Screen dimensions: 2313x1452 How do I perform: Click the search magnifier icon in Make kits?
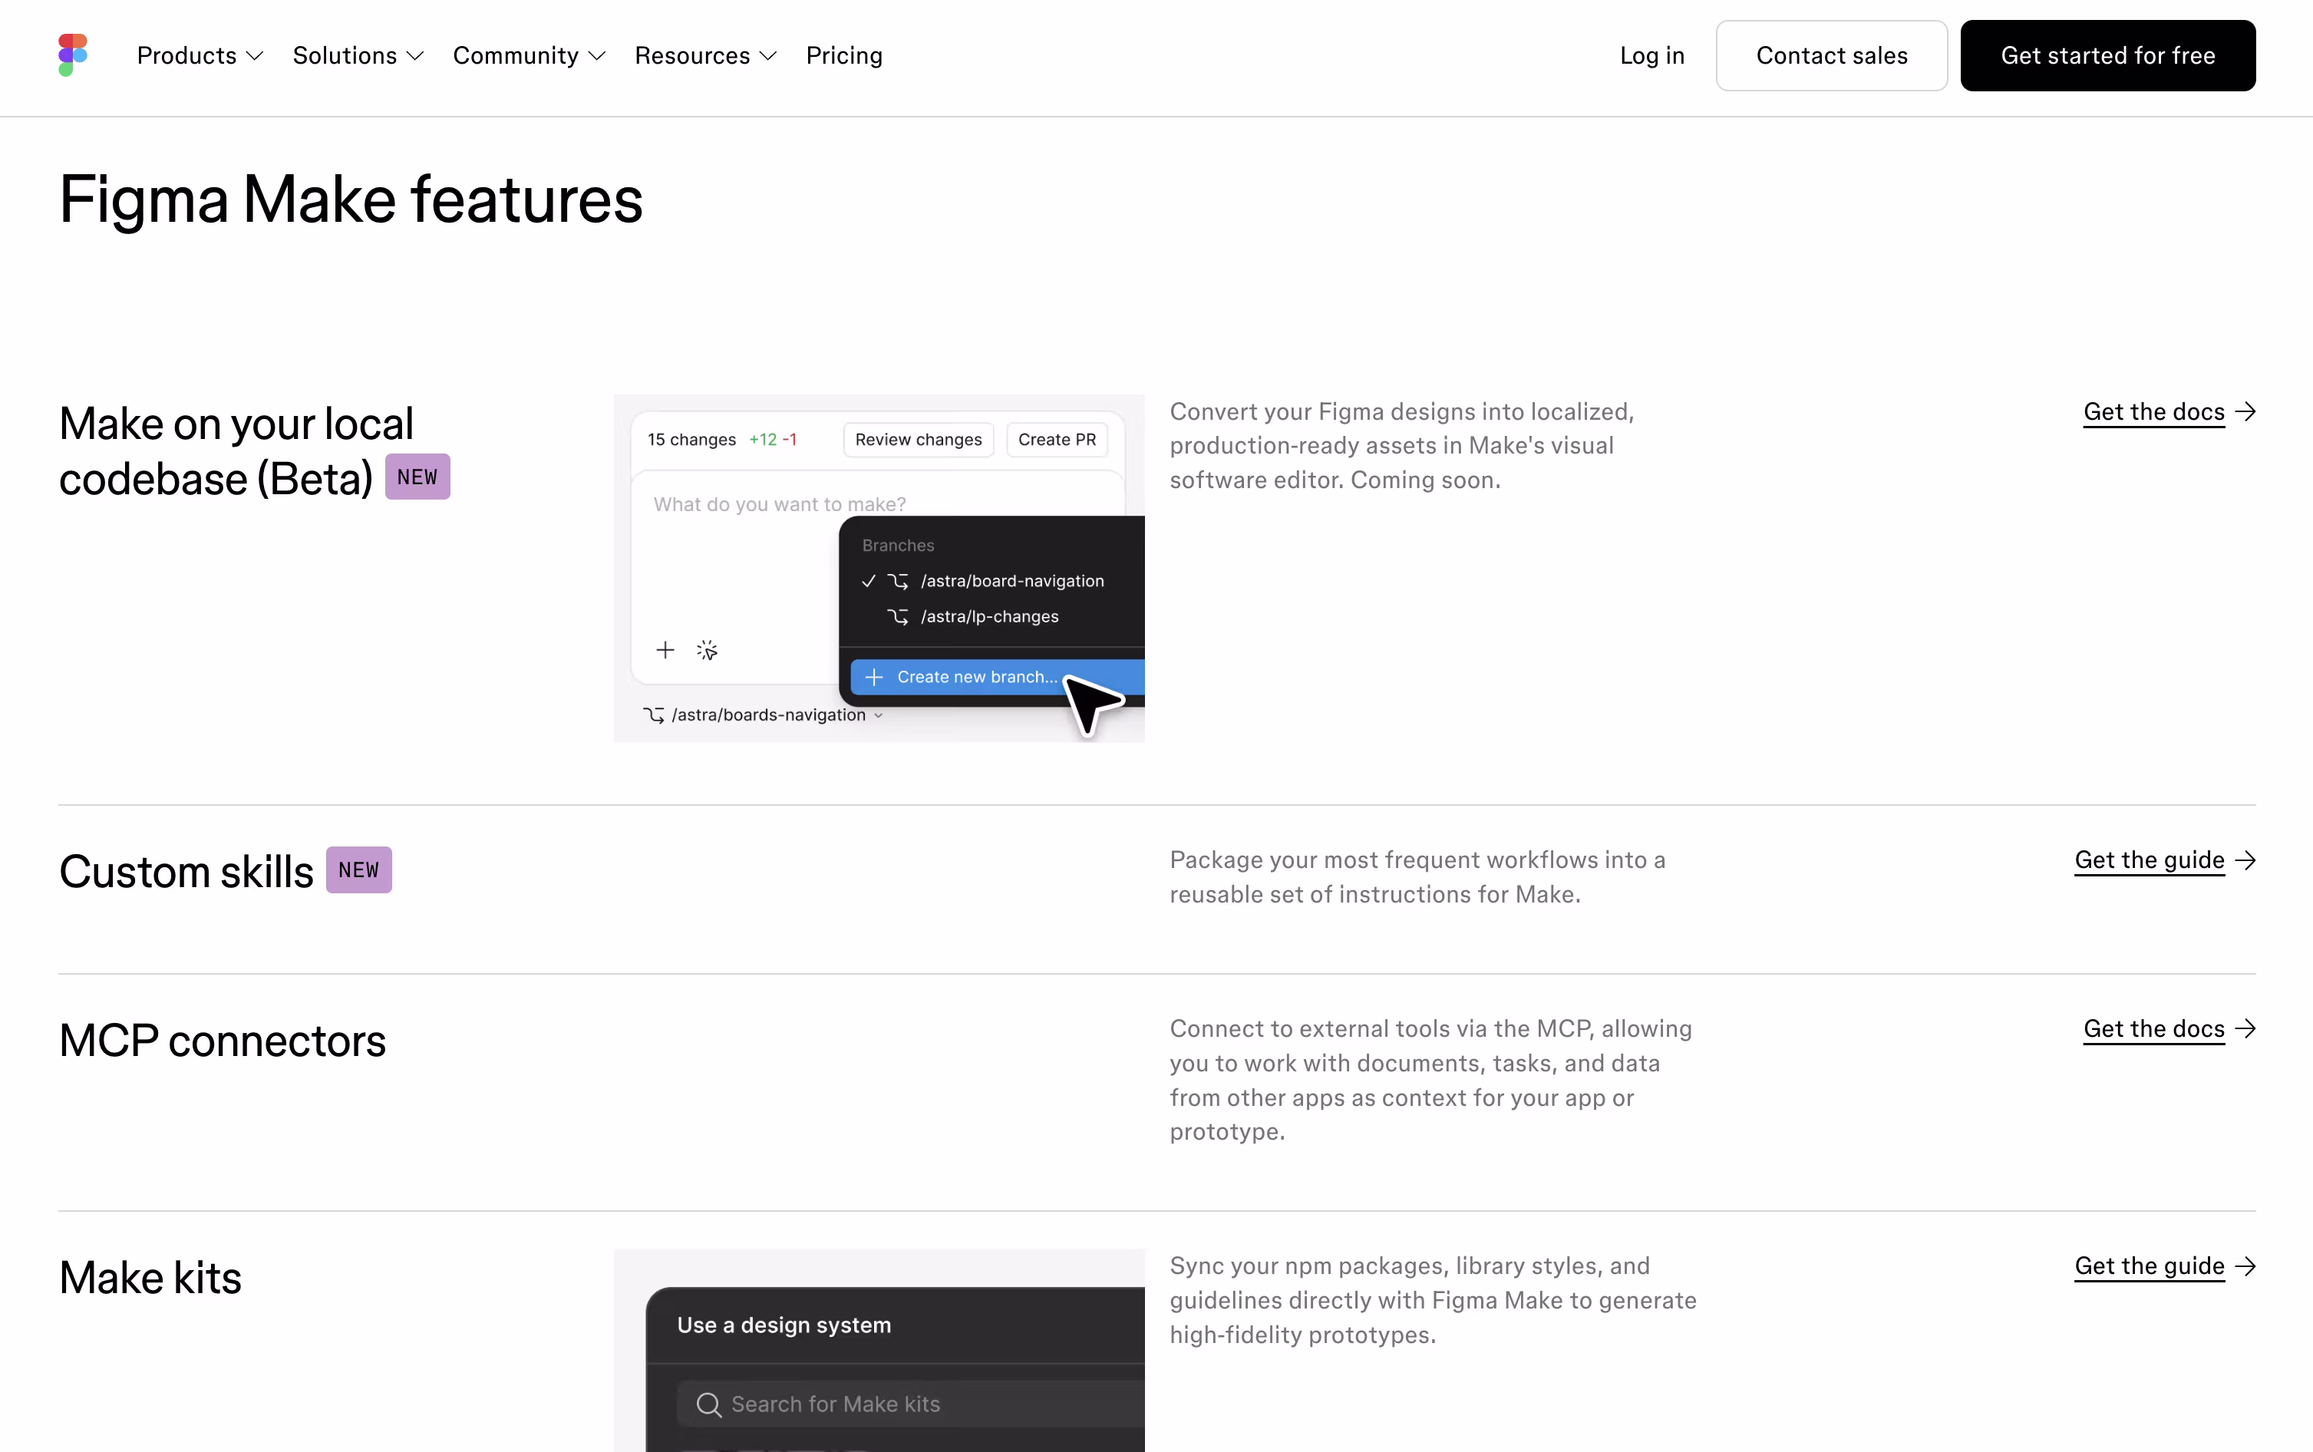coord(708,1405)
